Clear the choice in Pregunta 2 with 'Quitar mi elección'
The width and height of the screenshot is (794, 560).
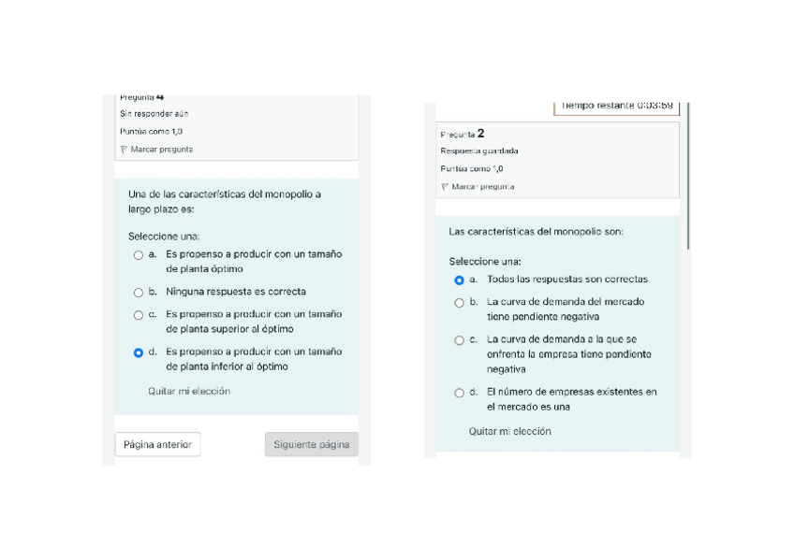point(509,432)
